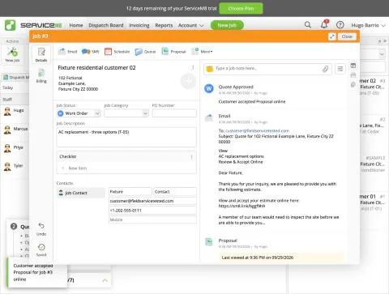
Task: Open Proposal from the job toolbar
Action: 173,51
